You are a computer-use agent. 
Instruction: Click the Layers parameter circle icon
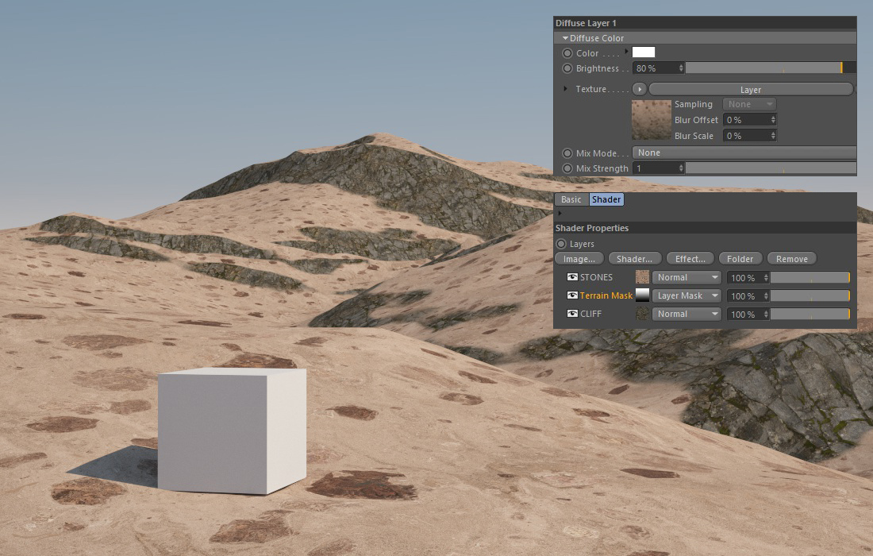[x=561, y=244]
